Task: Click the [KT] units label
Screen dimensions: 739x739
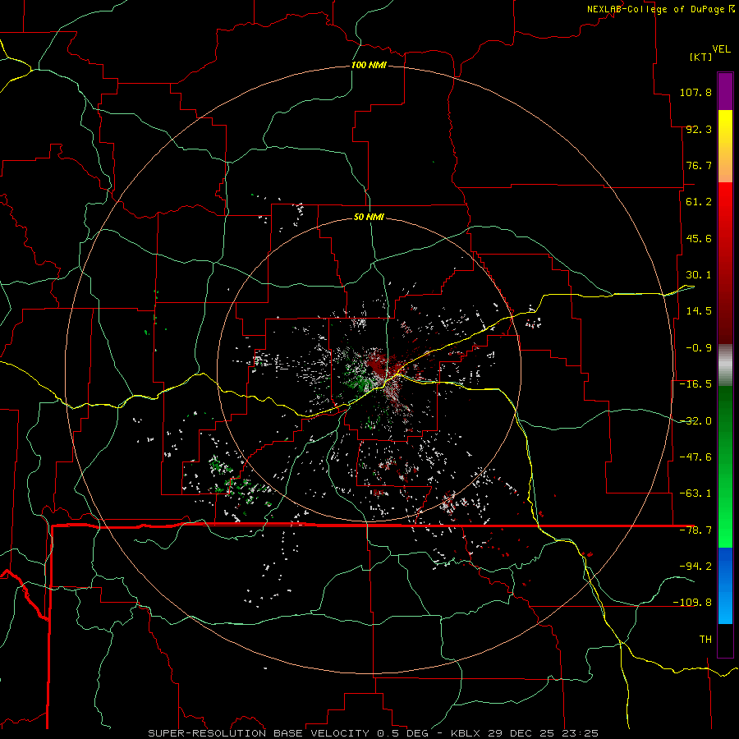Action: [x=700, y=57]
